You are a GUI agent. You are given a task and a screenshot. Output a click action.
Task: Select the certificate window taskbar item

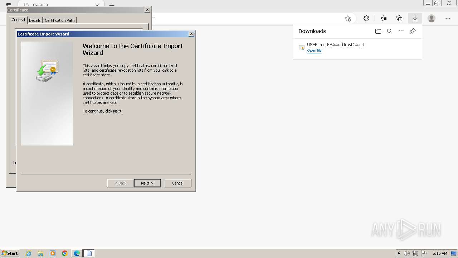click(x=89, y=253)
